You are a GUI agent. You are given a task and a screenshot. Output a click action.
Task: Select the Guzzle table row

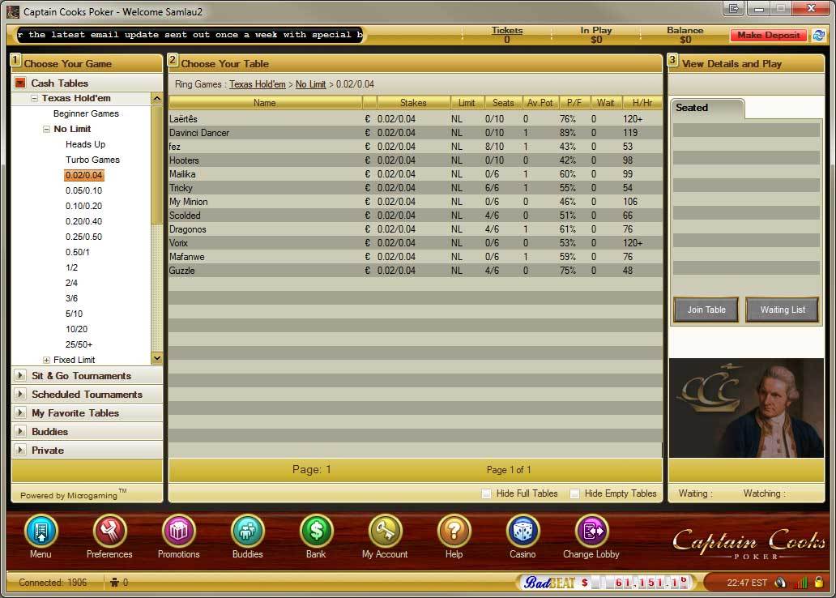(x=416, y=271)
